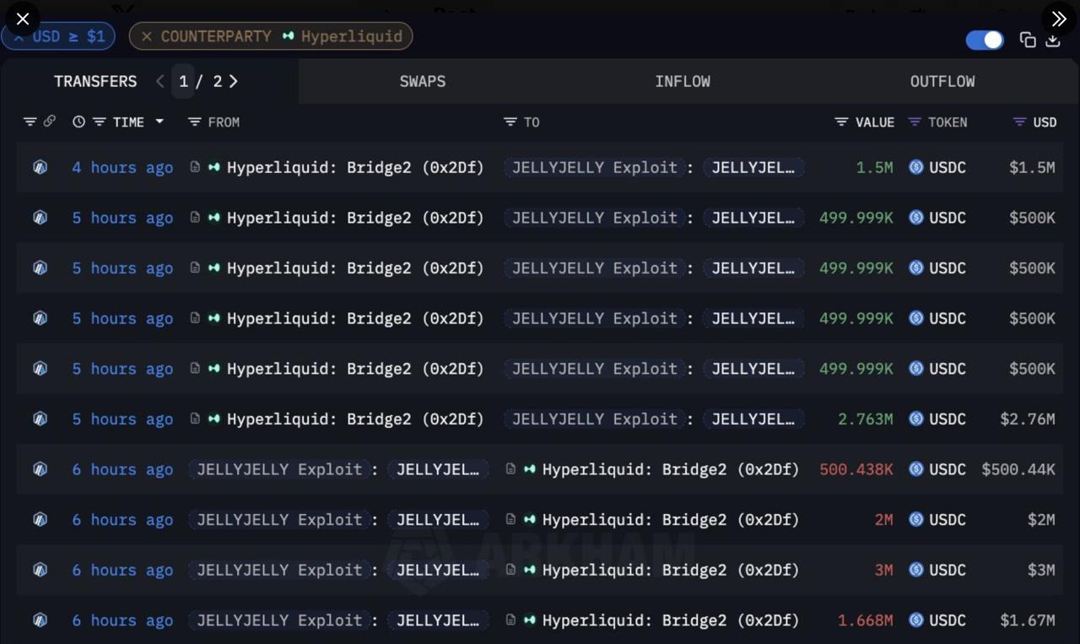Click chain icon of the 3M row

40,570
